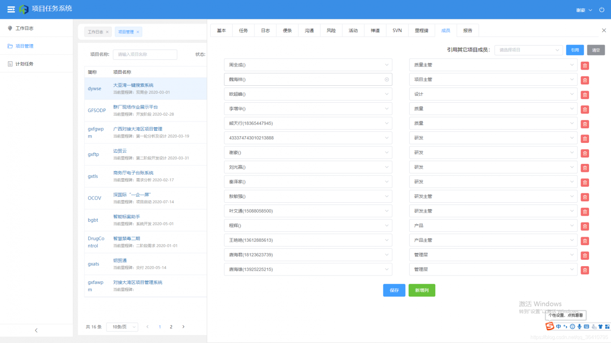Switch to the 任务 tab
This screenshot has width=611, height=343.
(243, 30)
